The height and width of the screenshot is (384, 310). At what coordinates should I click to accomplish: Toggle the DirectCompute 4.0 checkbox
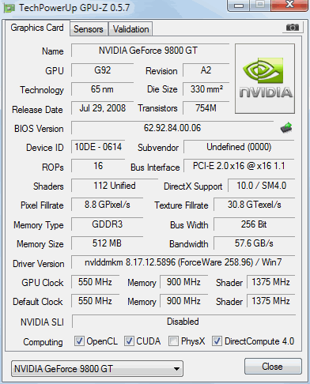217,341
